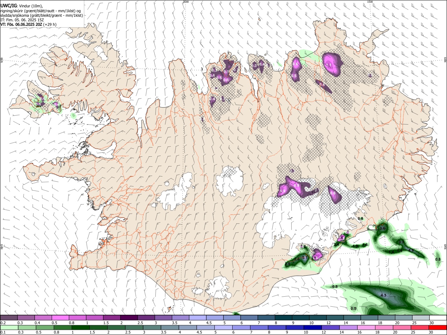Click the '0.2' label in the top legend row

pyautogui.click(x=3, y=323)
